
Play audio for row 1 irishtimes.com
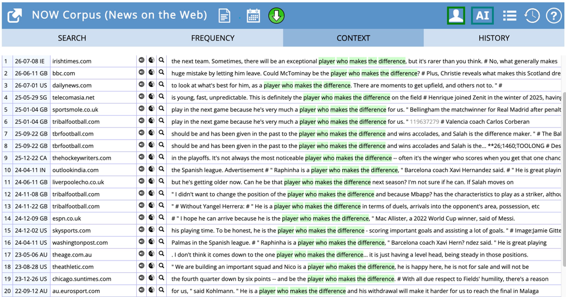click(141, 60)
